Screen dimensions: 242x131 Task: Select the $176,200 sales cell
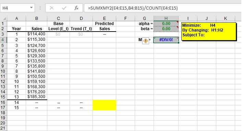click(x=37, y=92)
